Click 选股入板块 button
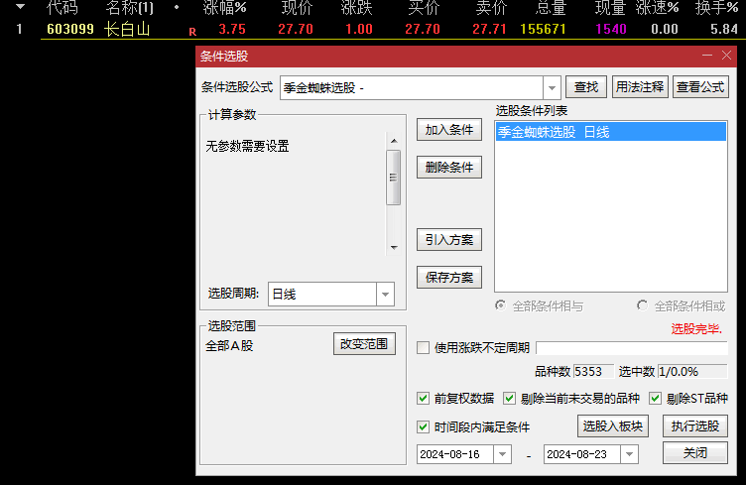The image size is (746, 485). [613, 426]
